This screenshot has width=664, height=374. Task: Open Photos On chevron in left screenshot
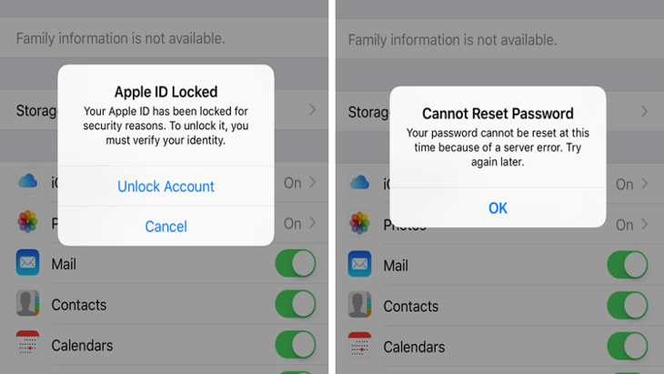tap(313, 223)
